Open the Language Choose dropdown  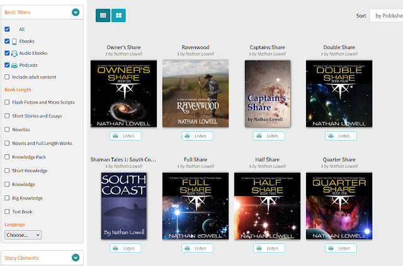[x=23, y=235]
